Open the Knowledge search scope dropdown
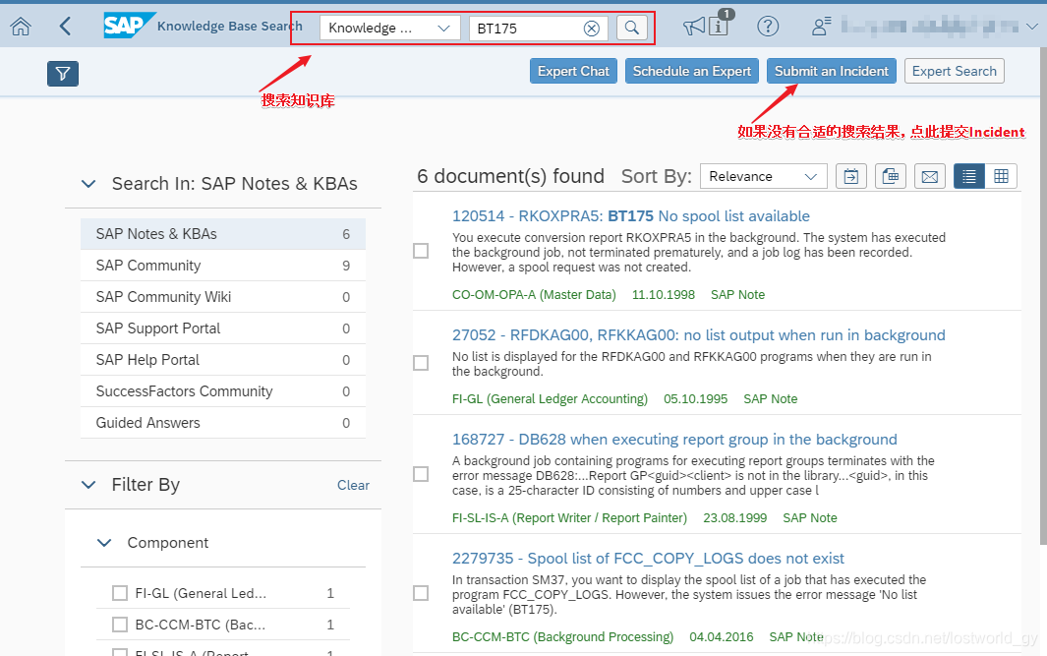Viewport: 1047px width, 656px height. click(390, 29)
